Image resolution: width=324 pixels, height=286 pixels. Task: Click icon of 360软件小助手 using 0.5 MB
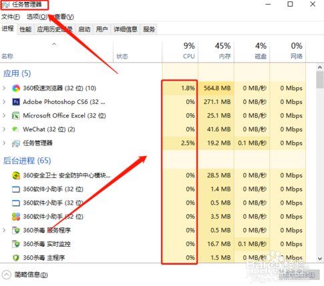(x=16, y=203)
